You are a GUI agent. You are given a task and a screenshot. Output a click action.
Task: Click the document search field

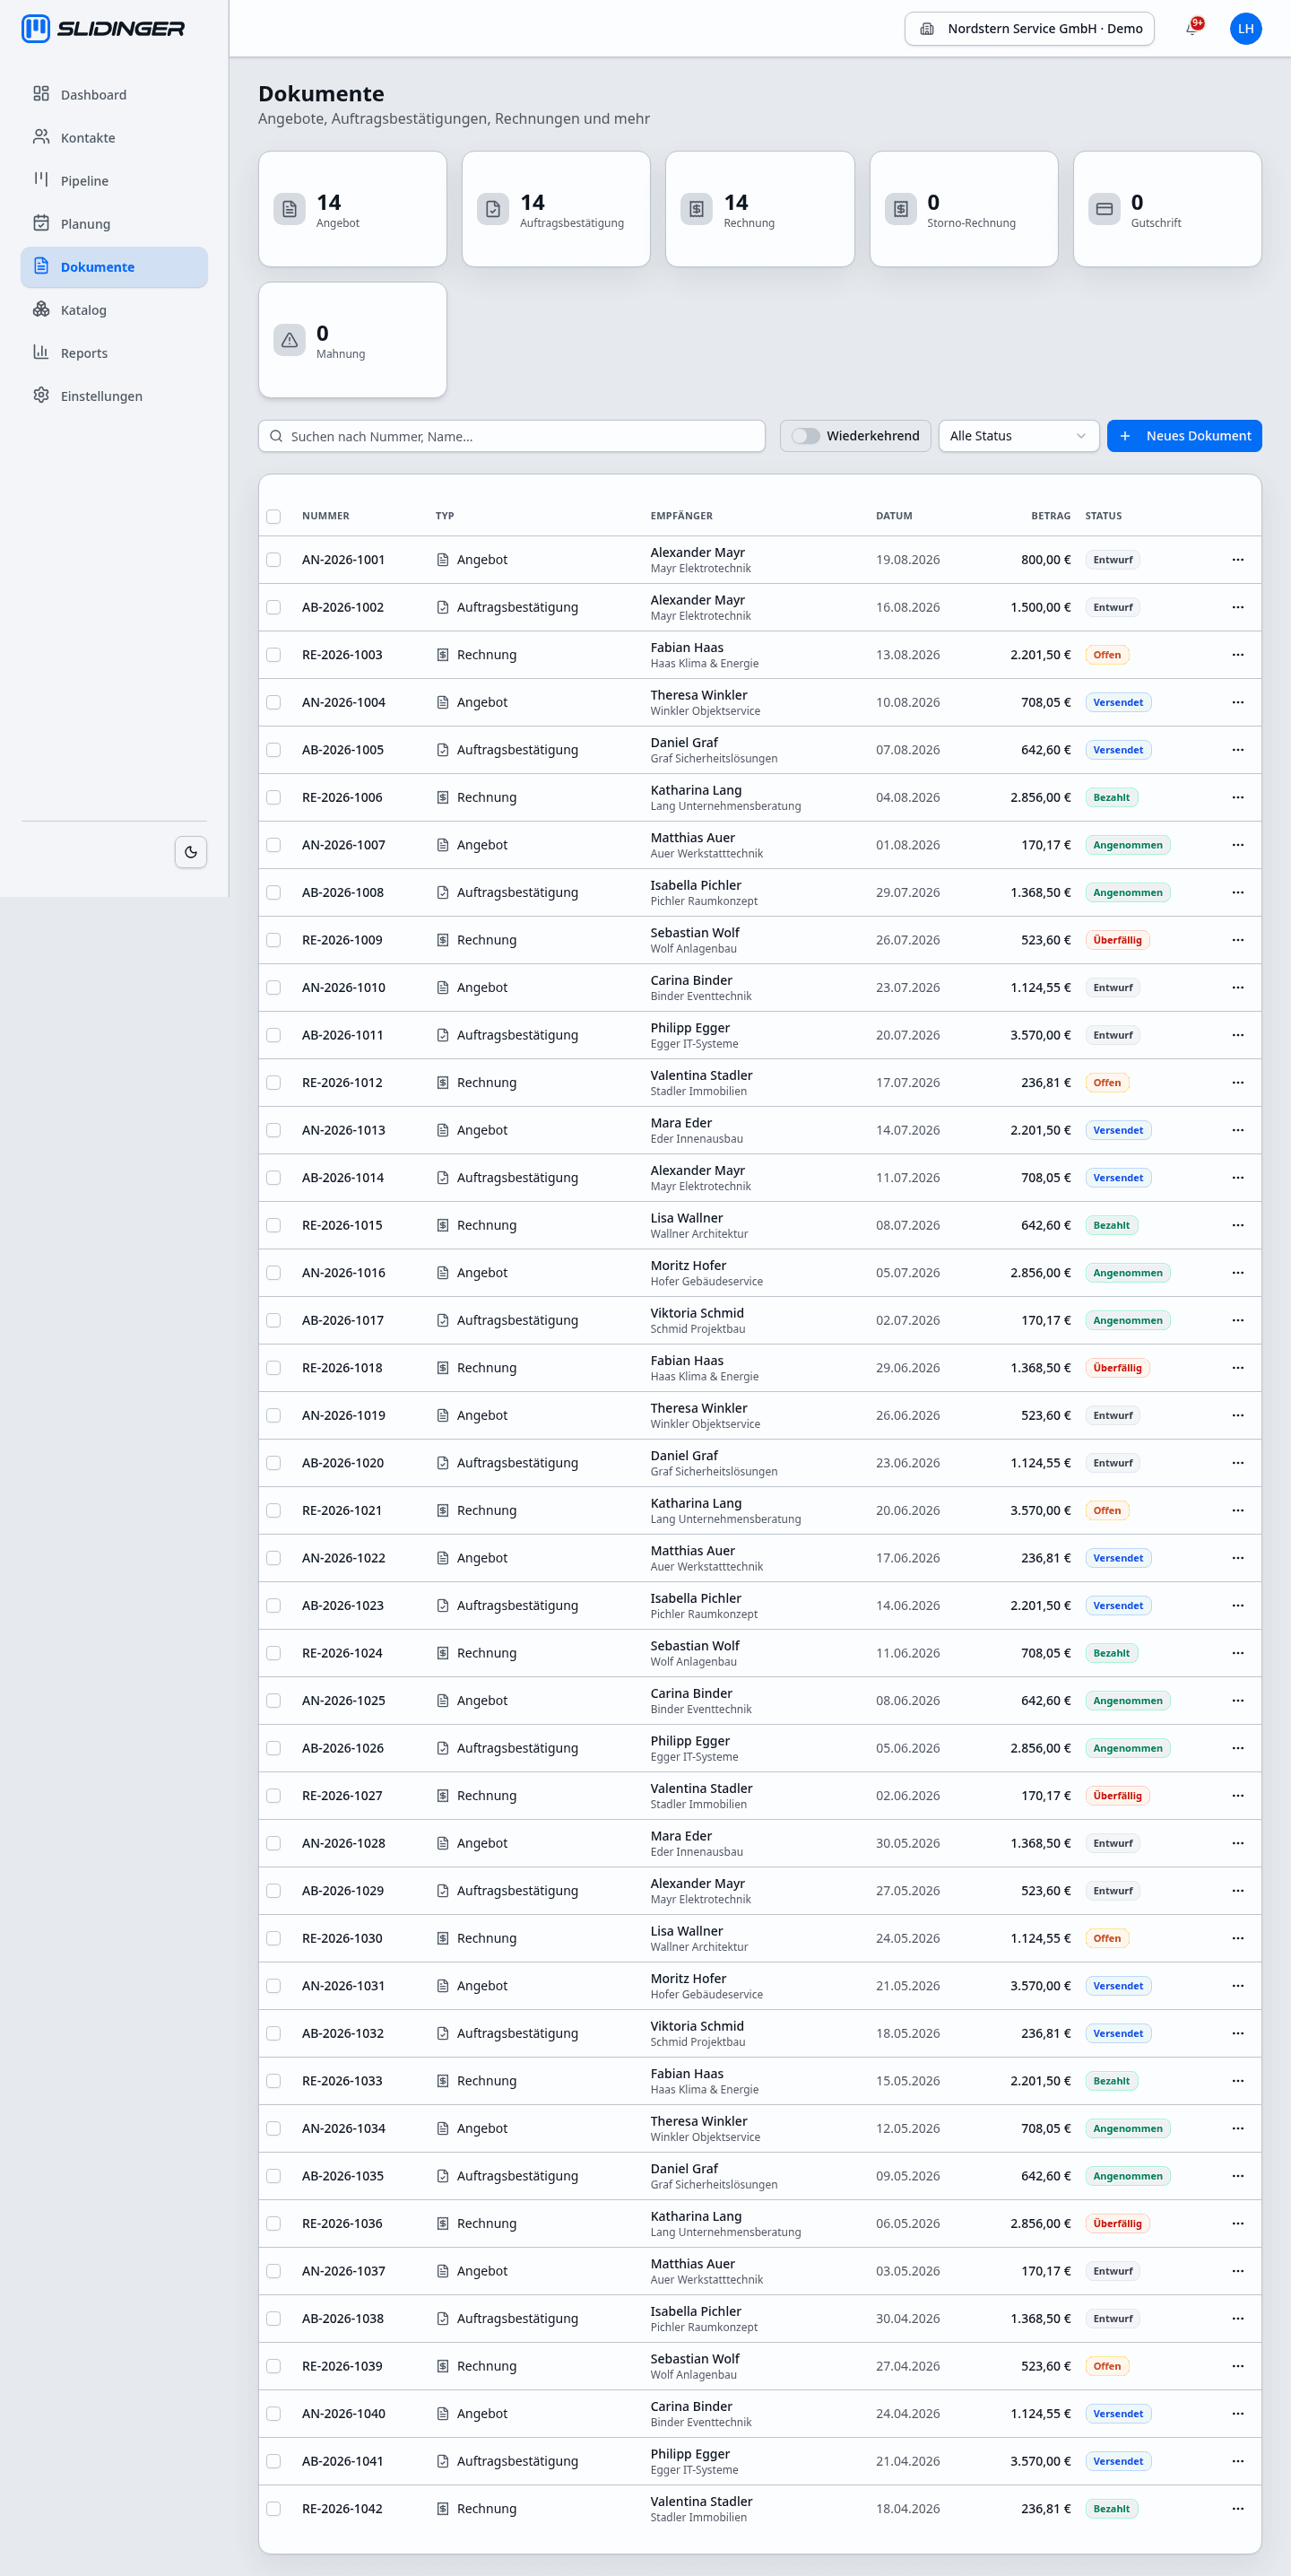tap(512, 436)
